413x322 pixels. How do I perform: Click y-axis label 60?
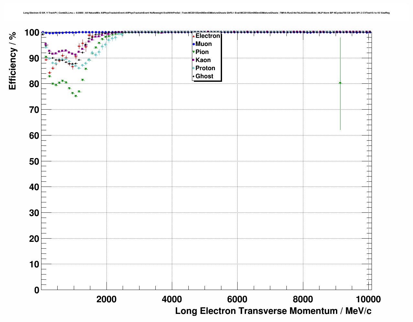[34, 136]
